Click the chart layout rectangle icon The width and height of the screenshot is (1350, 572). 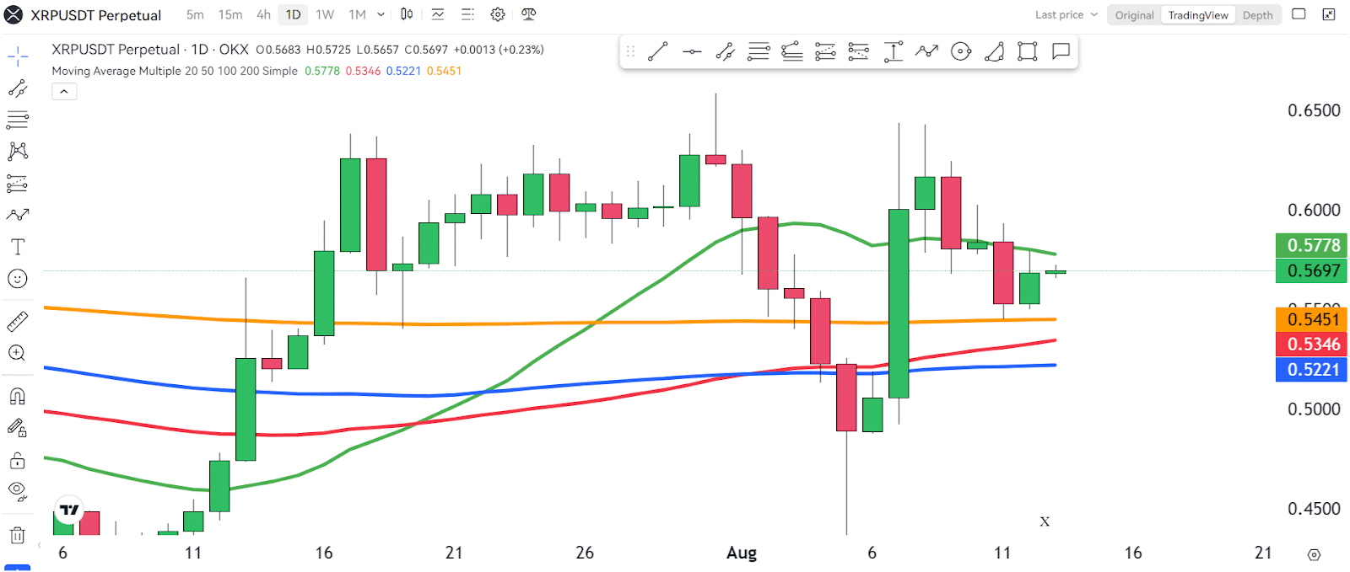click(1299, 14)
